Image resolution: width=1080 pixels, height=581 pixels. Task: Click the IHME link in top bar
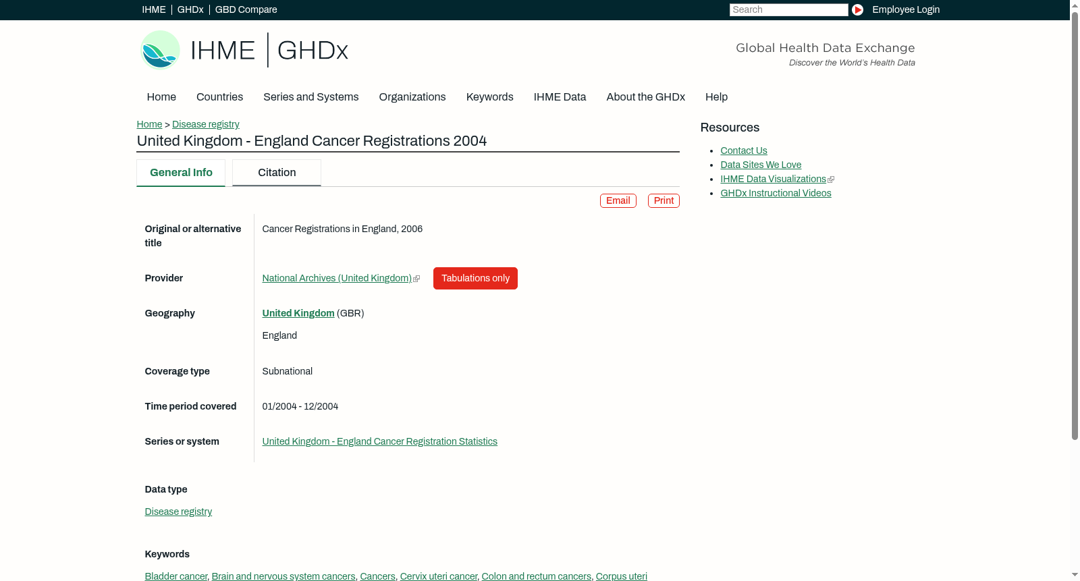coord(154,9)
